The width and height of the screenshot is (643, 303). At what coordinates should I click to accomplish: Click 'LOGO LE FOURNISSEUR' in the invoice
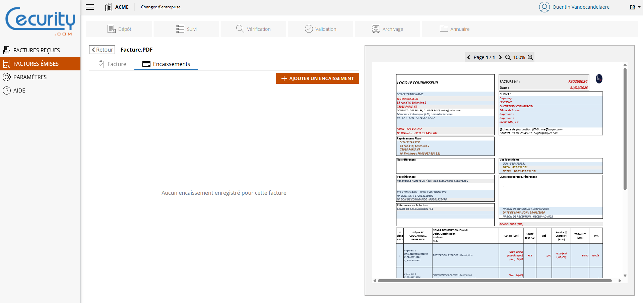417,83
